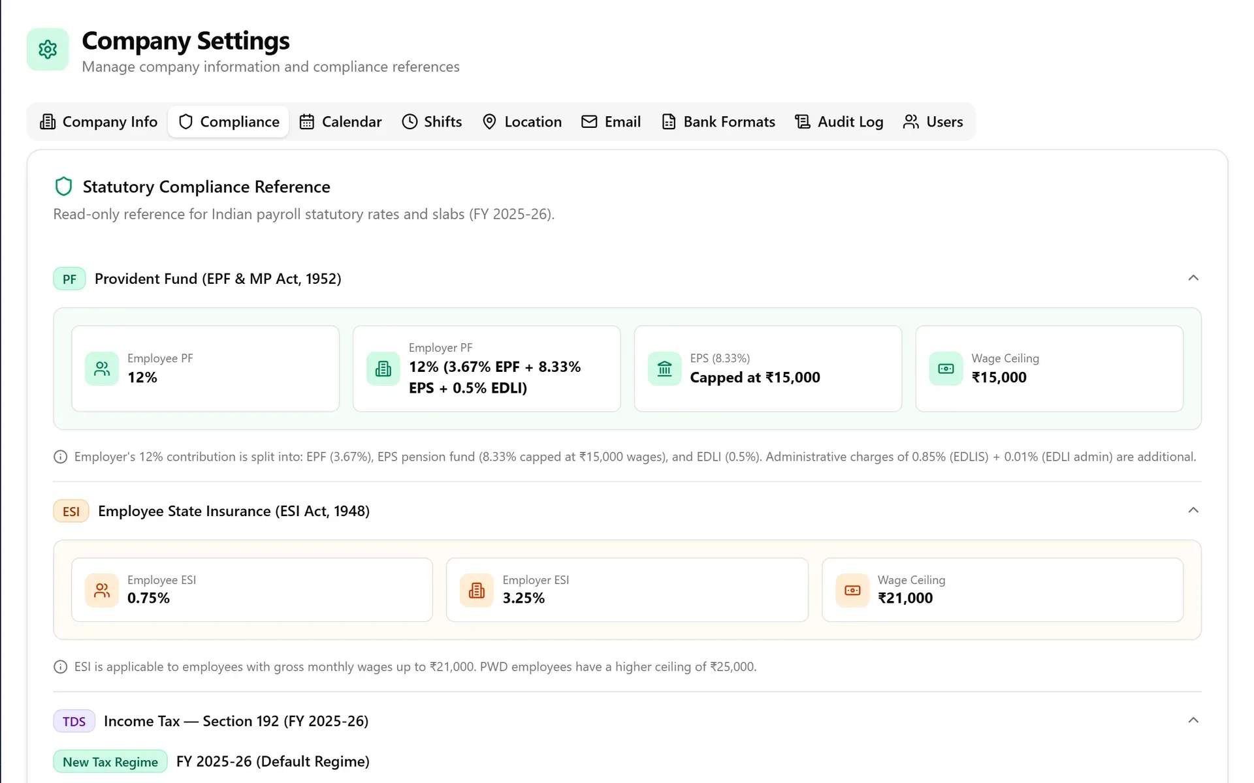Click the Company Settings page title
Screen dimensions: 1254x783
(x=185, y=41)
